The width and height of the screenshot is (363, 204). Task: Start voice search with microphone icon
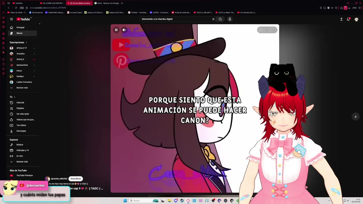230,19
